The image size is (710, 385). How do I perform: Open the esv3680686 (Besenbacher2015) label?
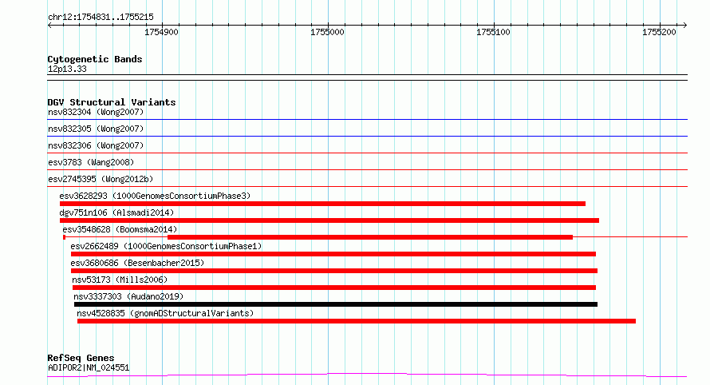(x=137, y=263)
